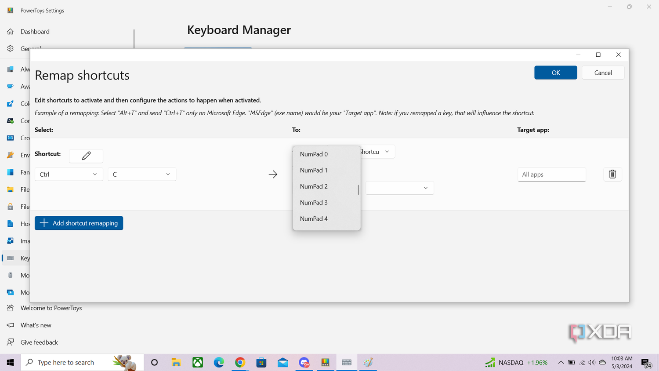Delete the Ctrl+C remapping with trash icon

pyautogui.click(x=612, y=174)
